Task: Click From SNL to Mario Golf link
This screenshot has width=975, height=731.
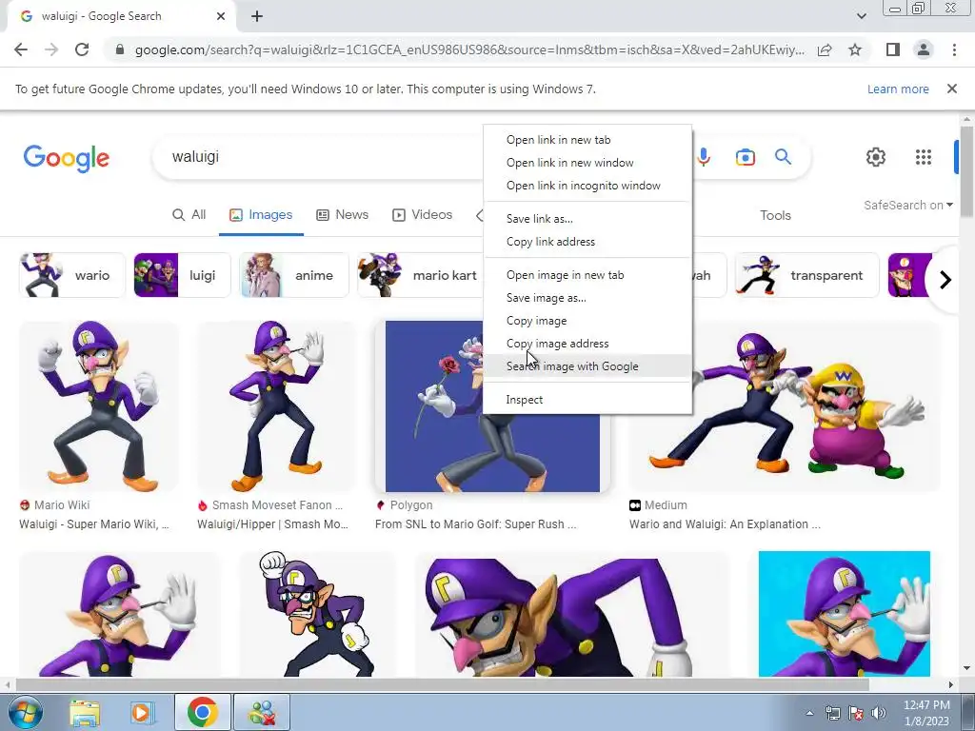Action: (476, 524)
